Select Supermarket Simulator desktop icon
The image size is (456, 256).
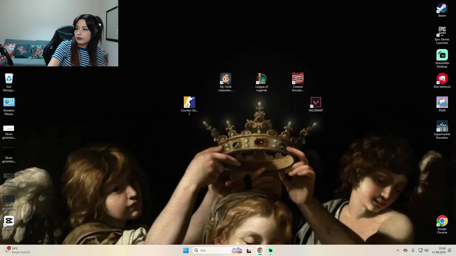click(442, 130)
